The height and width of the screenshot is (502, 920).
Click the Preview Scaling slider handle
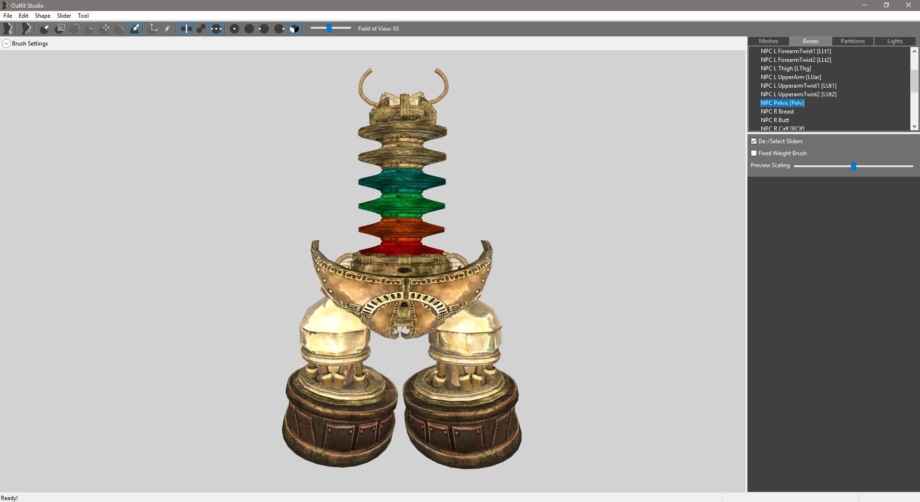tap(853, 166)
